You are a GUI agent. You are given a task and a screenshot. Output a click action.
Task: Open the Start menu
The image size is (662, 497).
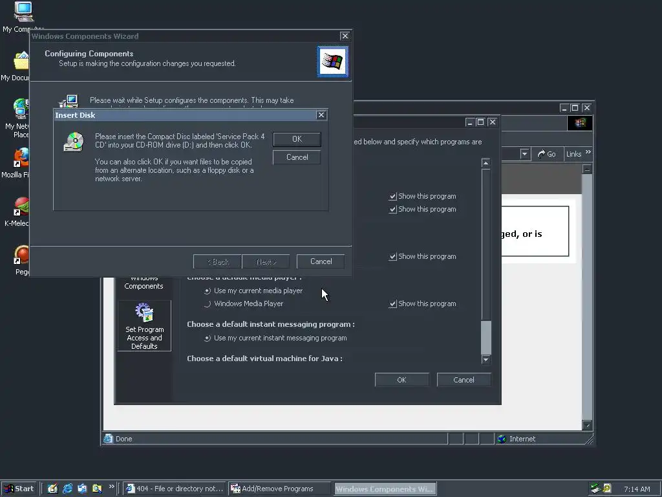(x=19, y=489)
